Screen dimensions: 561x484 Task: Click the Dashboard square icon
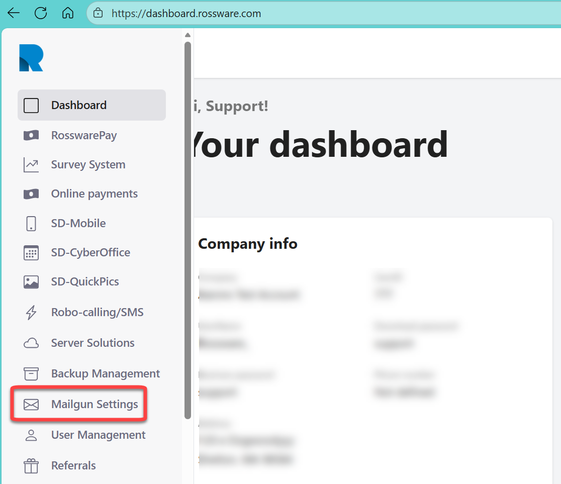pyautogui.click(x=31, y=106)
